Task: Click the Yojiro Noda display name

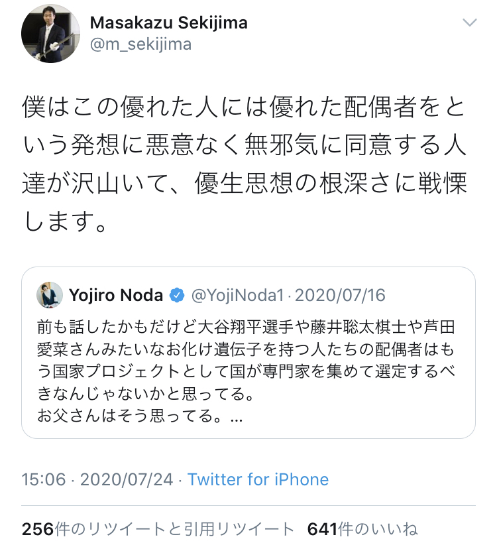Action: (116, 295)
